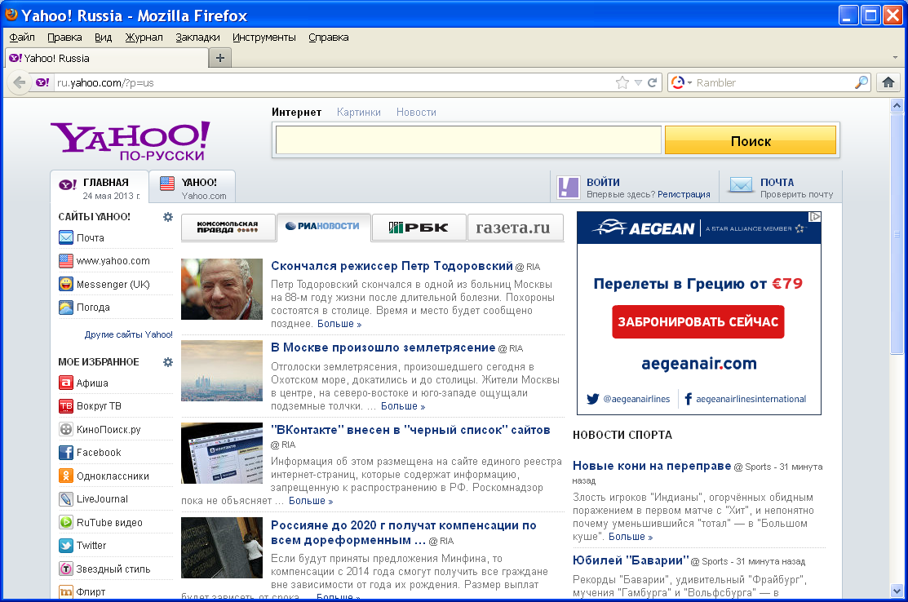
Task: Open headline Скончался режиссер Петр Тодоровский
Action: tap(392, 266)
